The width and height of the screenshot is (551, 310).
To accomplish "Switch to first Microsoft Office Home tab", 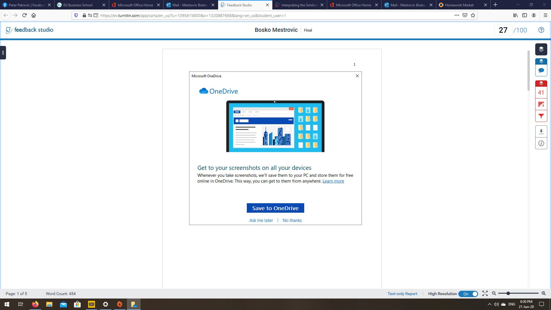I will 136,5.
